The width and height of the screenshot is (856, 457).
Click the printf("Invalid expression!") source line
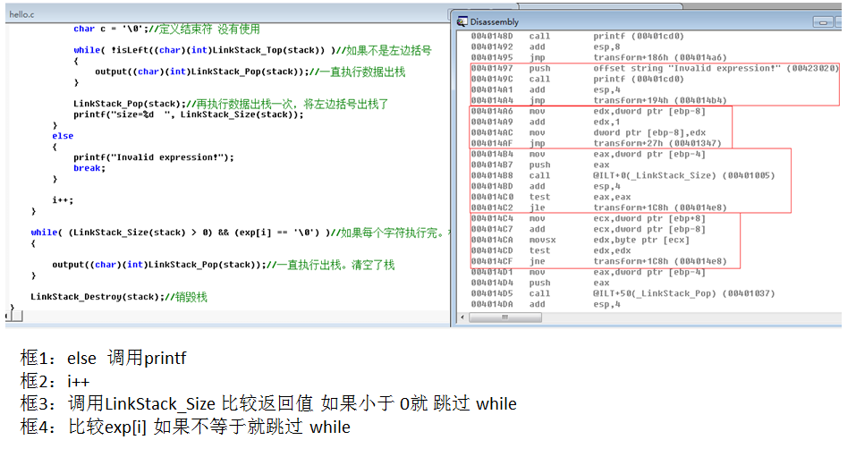pyautogui.click(x=154, y=157)
